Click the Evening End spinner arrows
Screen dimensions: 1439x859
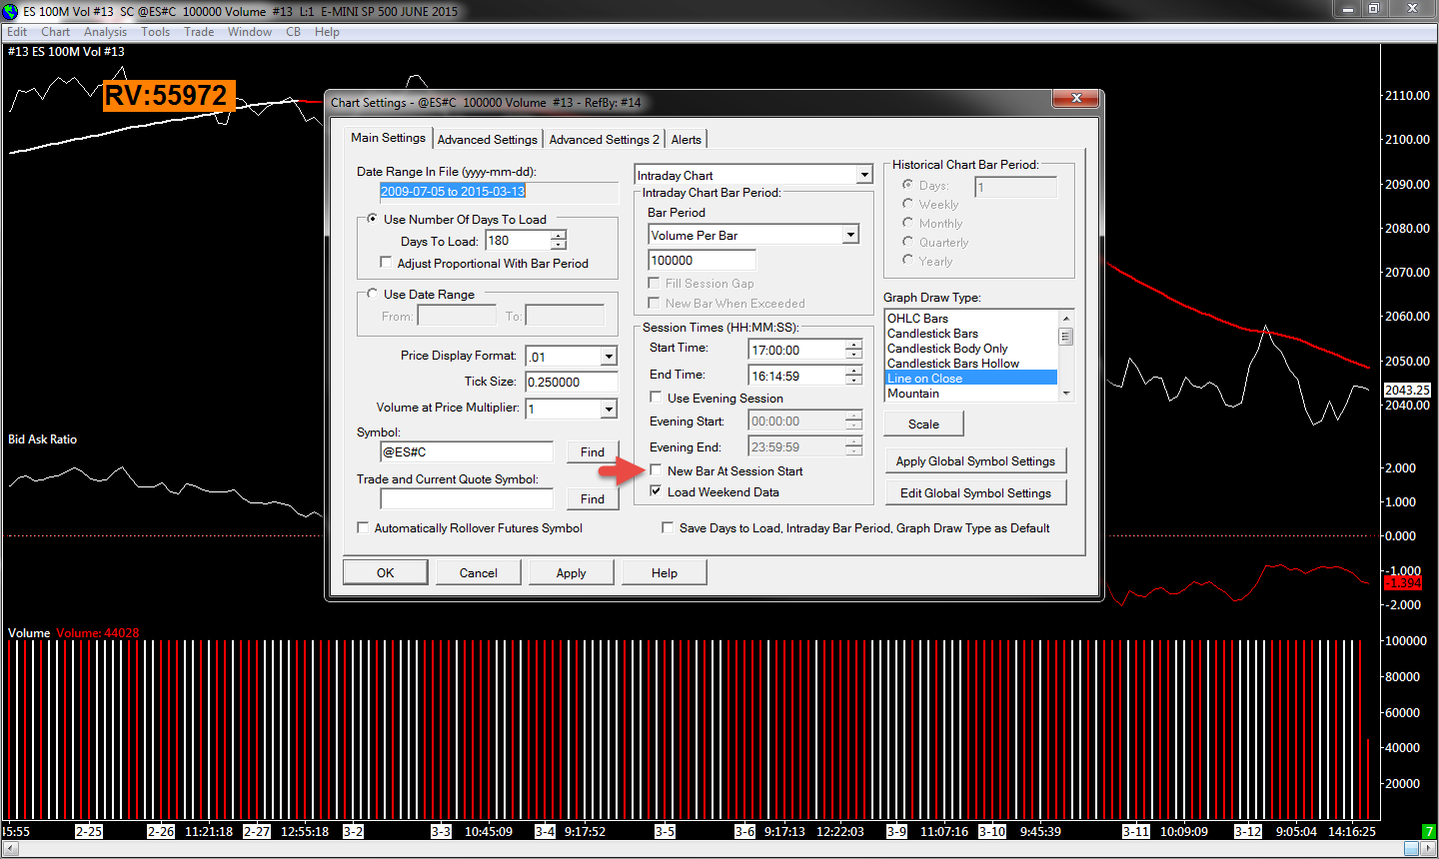coord(853,447)
